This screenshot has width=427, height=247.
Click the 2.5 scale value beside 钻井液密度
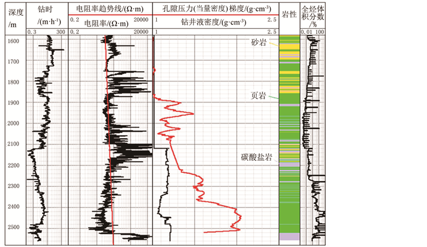pyautogui.click(x=272, y=32)
